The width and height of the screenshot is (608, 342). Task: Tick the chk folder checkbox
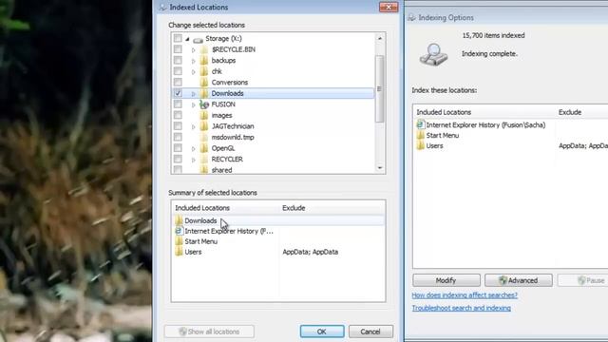(x=178, y=71)
